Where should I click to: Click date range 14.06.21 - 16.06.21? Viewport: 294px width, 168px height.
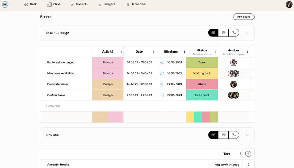(x=139, y=73)
